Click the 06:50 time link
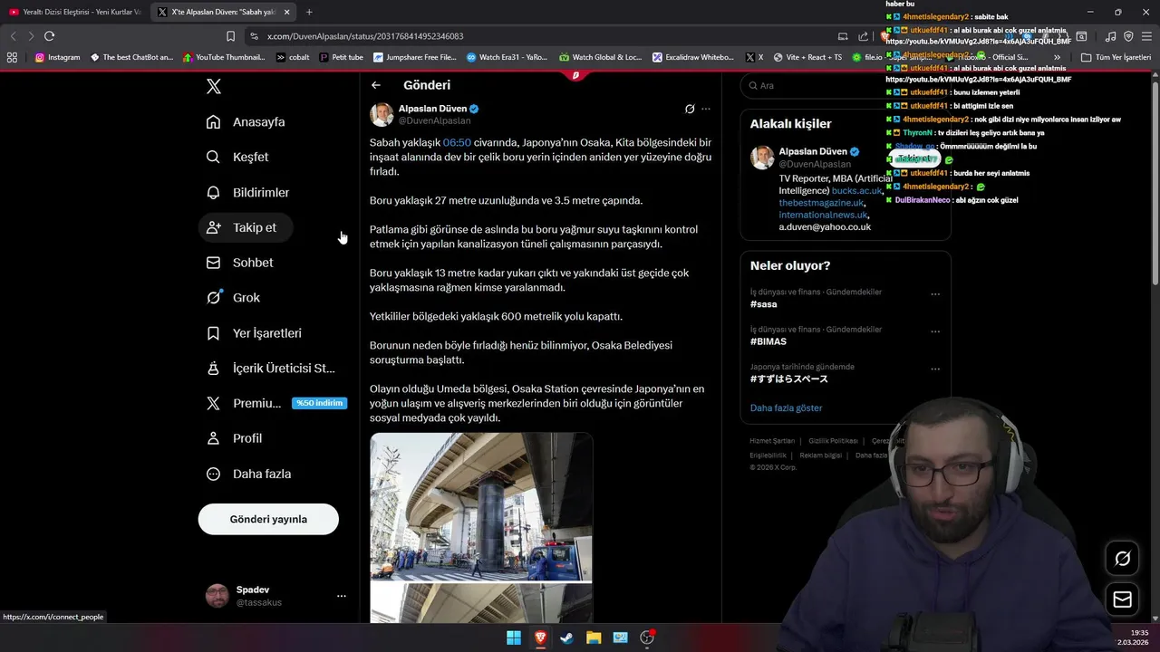The height and width of the screenshot is (652, 1160). 457,142
